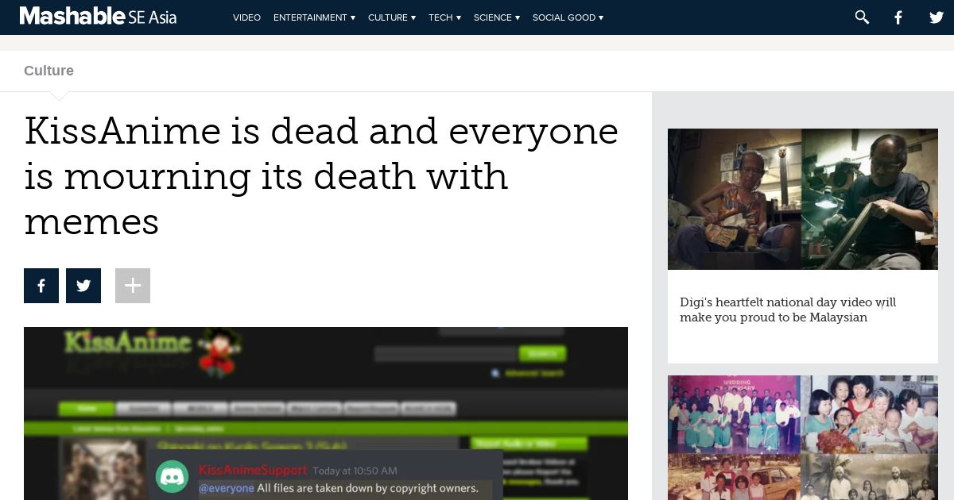This screenshot has height=500, width=954.
Task: Open the search magnifier icon
Action: tap(862, 17)
